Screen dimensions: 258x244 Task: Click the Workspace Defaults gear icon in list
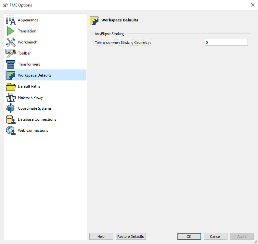coord(11,75)
